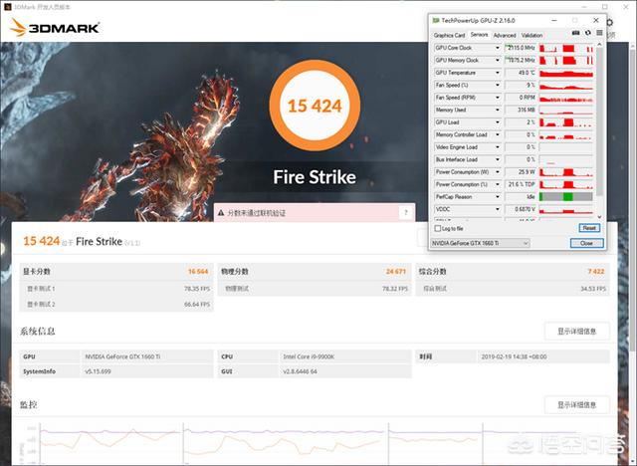Screen dimensions: 637x466
Task: Click 显示详细信息 button beside 监控
Action: click(577, 404)
